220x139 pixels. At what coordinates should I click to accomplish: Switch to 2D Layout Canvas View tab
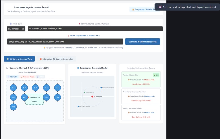pyautogui.click(x=19, y=59)
